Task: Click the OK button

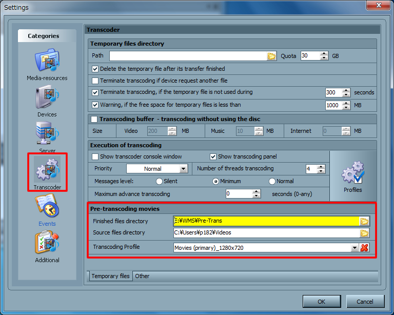Action: coord(321,301)
